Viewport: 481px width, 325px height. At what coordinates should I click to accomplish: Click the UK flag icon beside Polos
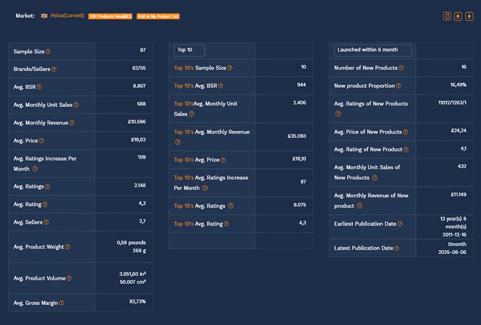44,15
